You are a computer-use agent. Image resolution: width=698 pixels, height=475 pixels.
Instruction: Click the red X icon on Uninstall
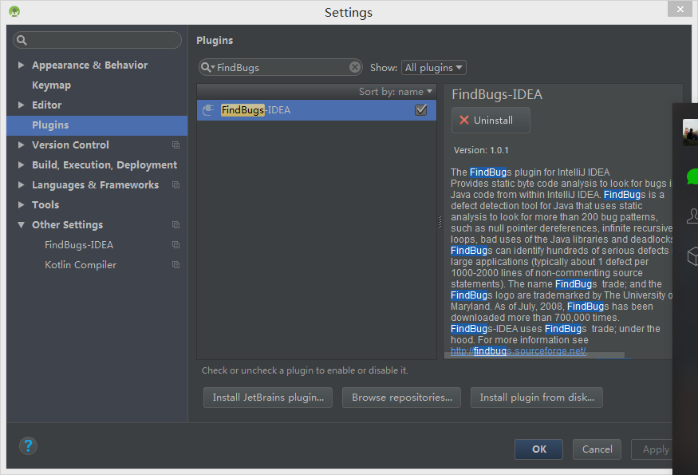(x=463, y=120)
